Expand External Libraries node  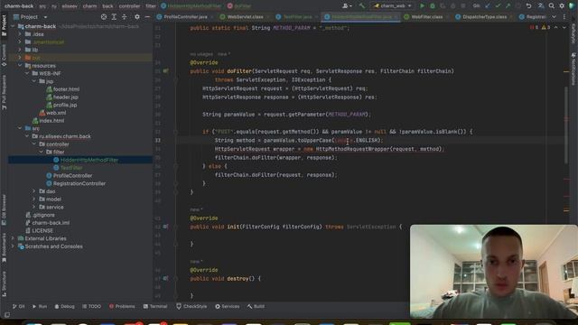coord(13,238)
